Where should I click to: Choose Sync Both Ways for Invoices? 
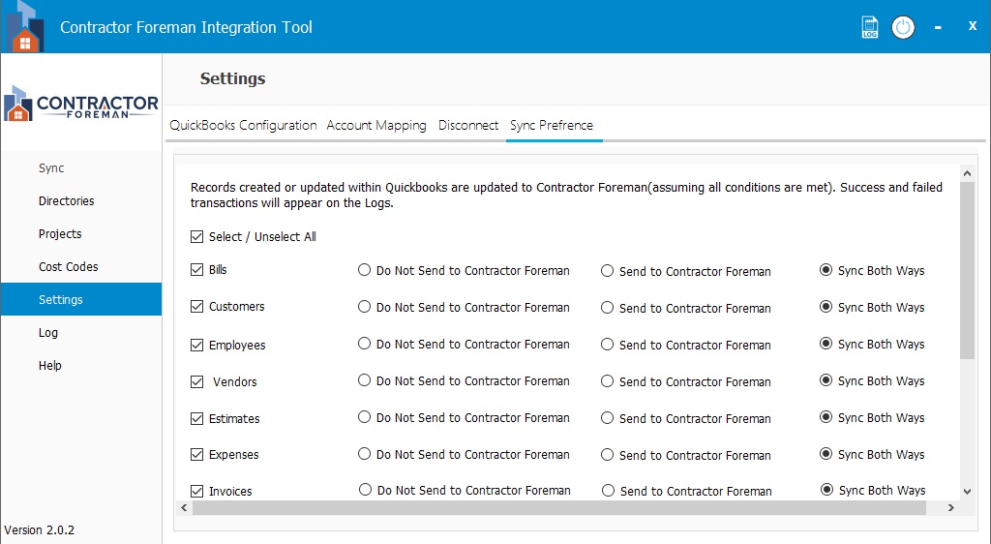(x=826, y=489)
